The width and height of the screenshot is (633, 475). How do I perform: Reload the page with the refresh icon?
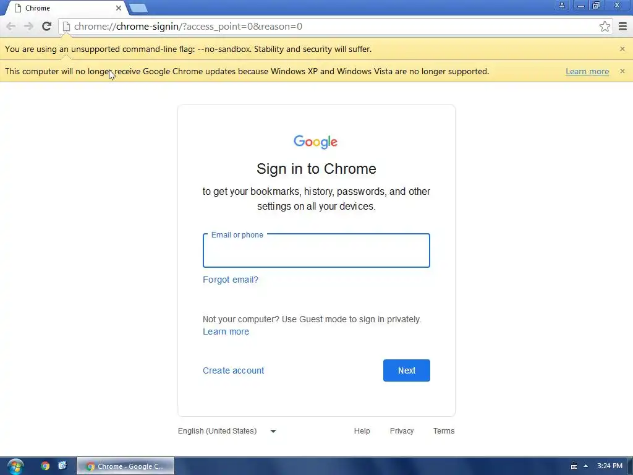coord(46,27)
